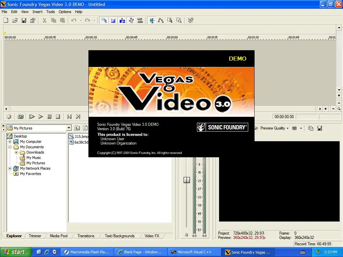Screen dimensions: 343x257
Task: Toggle Loop Playback button
Action: point(20,117)
